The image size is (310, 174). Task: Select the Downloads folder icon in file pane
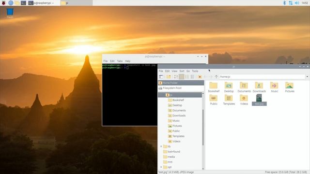(x=259, y=87)
